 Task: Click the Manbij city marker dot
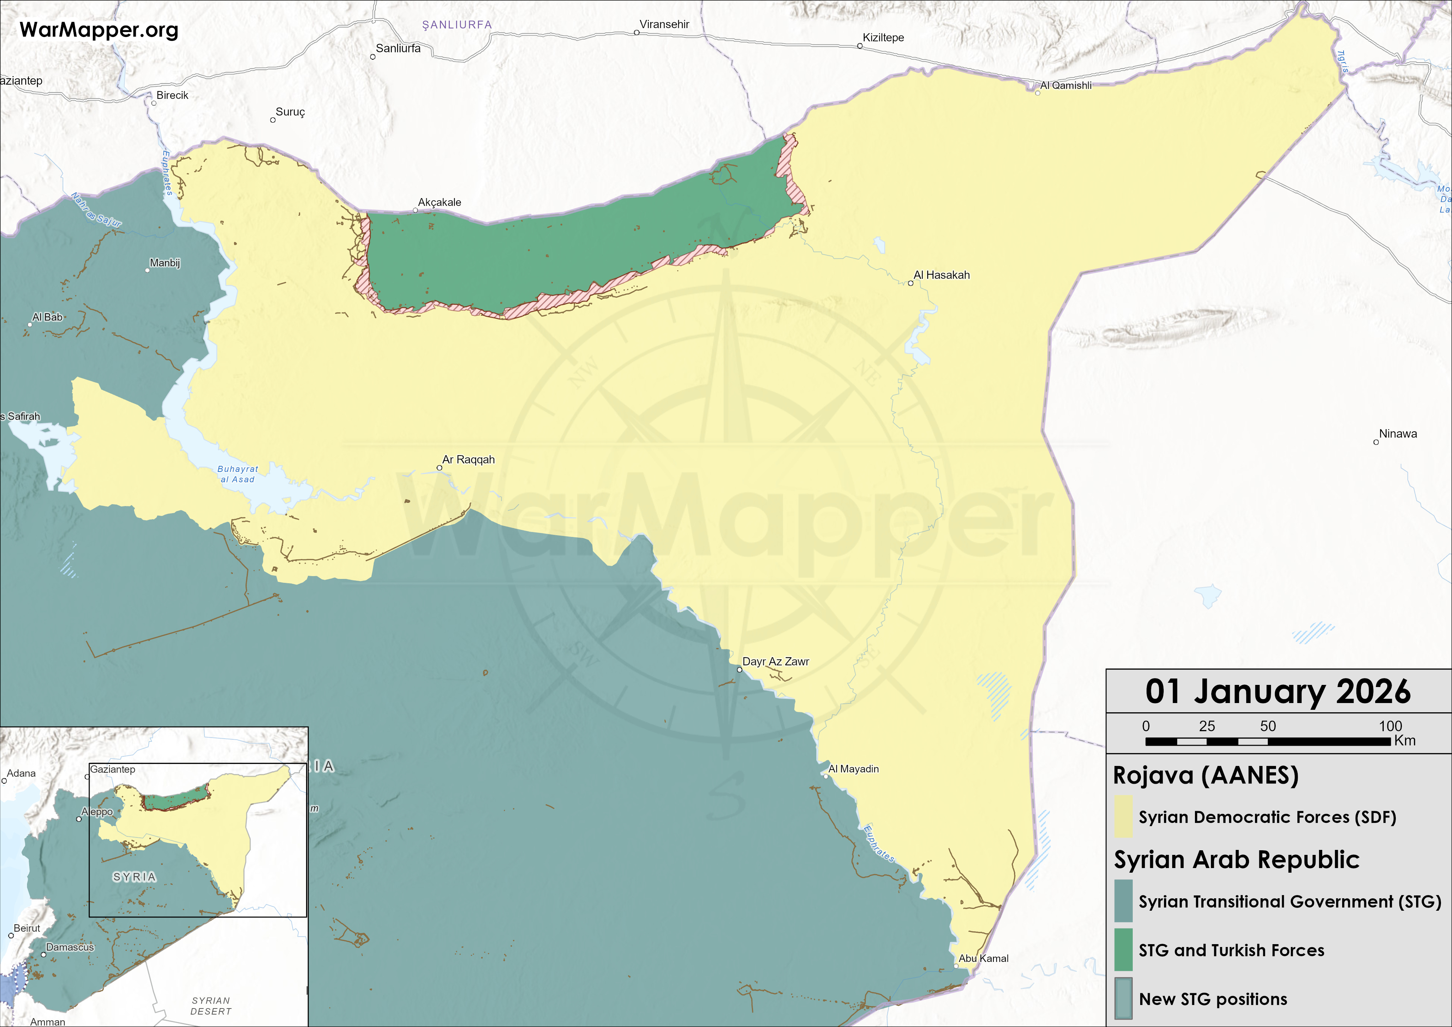(x=147, y=271)
